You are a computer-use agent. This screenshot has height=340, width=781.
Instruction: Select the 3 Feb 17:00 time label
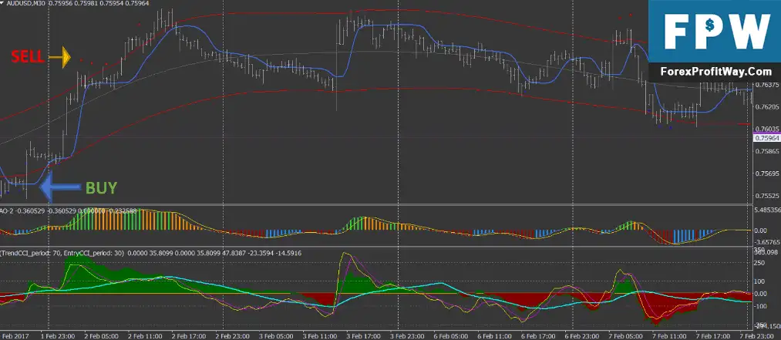click(x=364, y=336)
